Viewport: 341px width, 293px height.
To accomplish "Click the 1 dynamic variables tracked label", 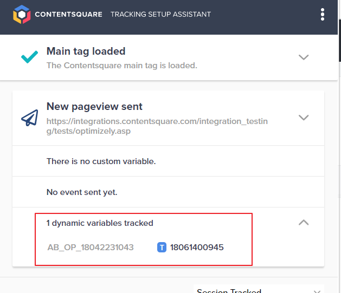I will (100, 223).
